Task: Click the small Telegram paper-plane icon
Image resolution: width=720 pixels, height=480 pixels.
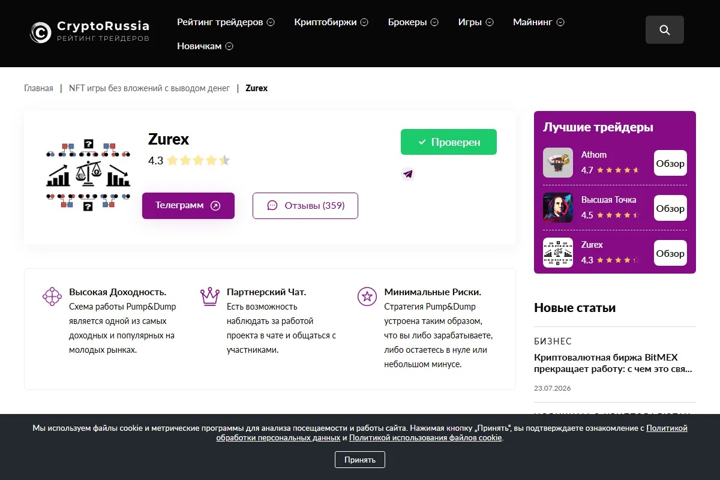Action: (x=408, y=174)
